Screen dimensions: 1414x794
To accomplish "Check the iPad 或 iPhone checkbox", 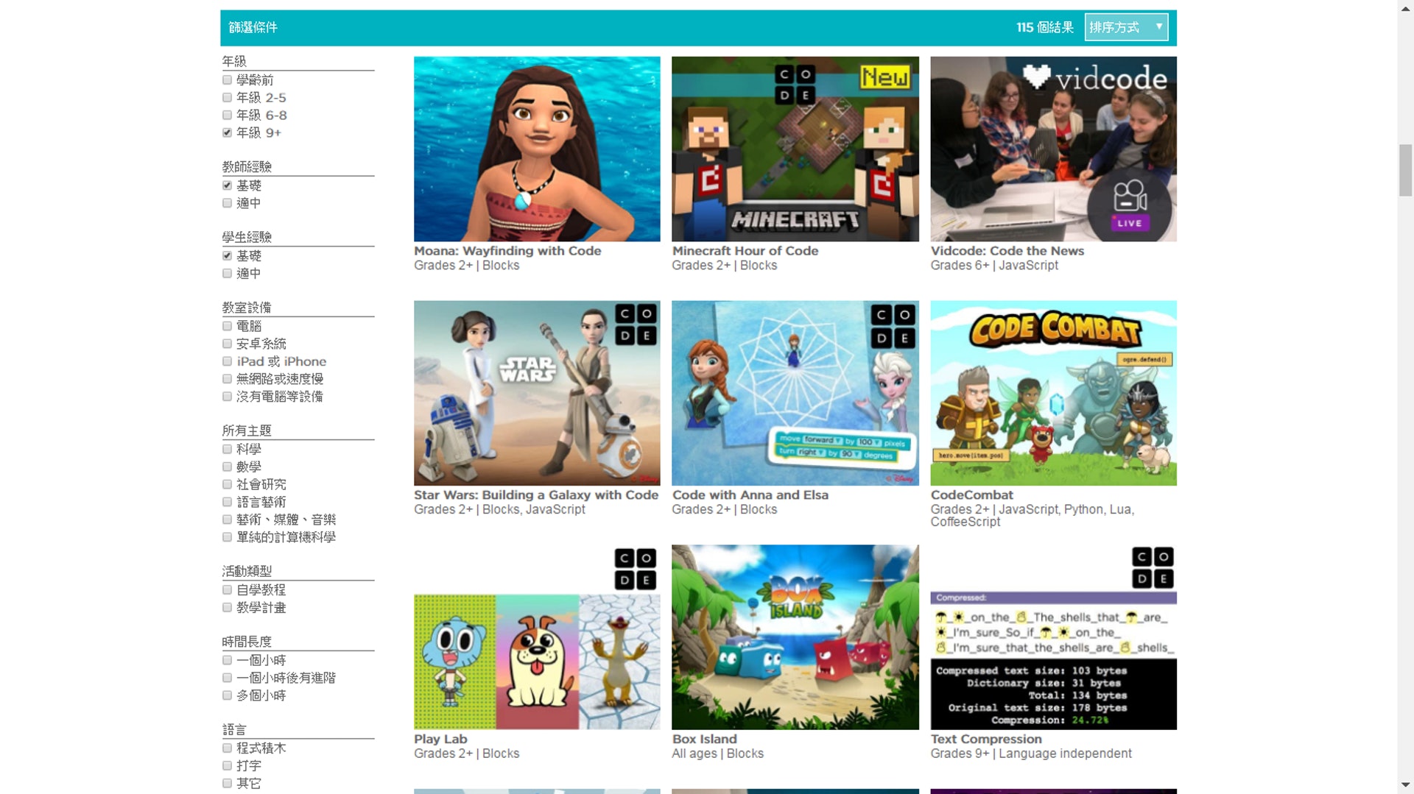I will pyautogui.click(x=227, y=361).
